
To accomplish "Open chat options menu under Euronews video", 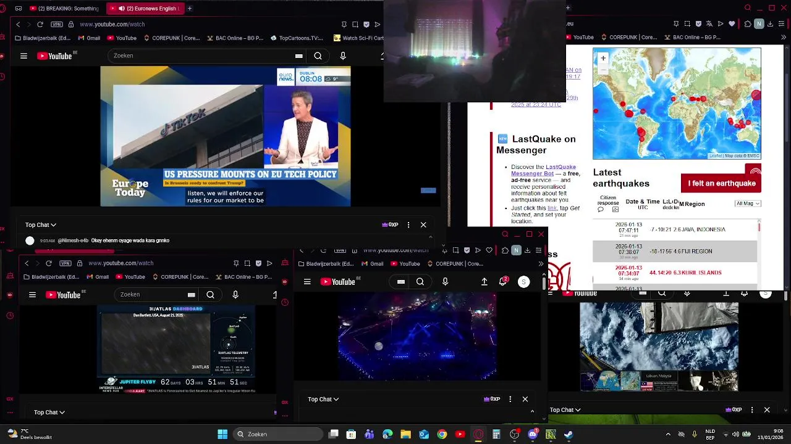I will coord(408,225).
